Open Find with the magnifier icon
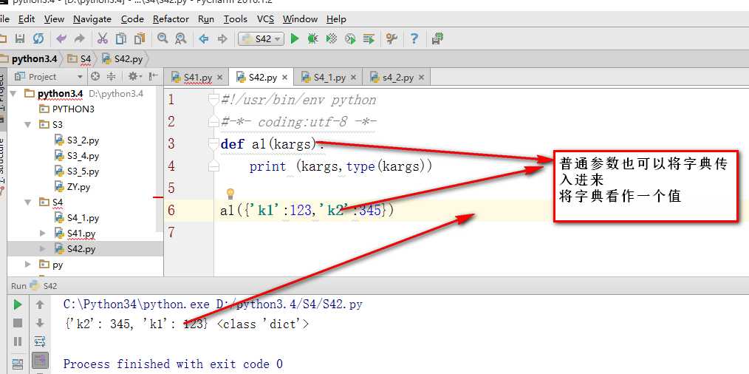This screenshot has width=749, height=374. pyautogui.click(x=163, y=38)
